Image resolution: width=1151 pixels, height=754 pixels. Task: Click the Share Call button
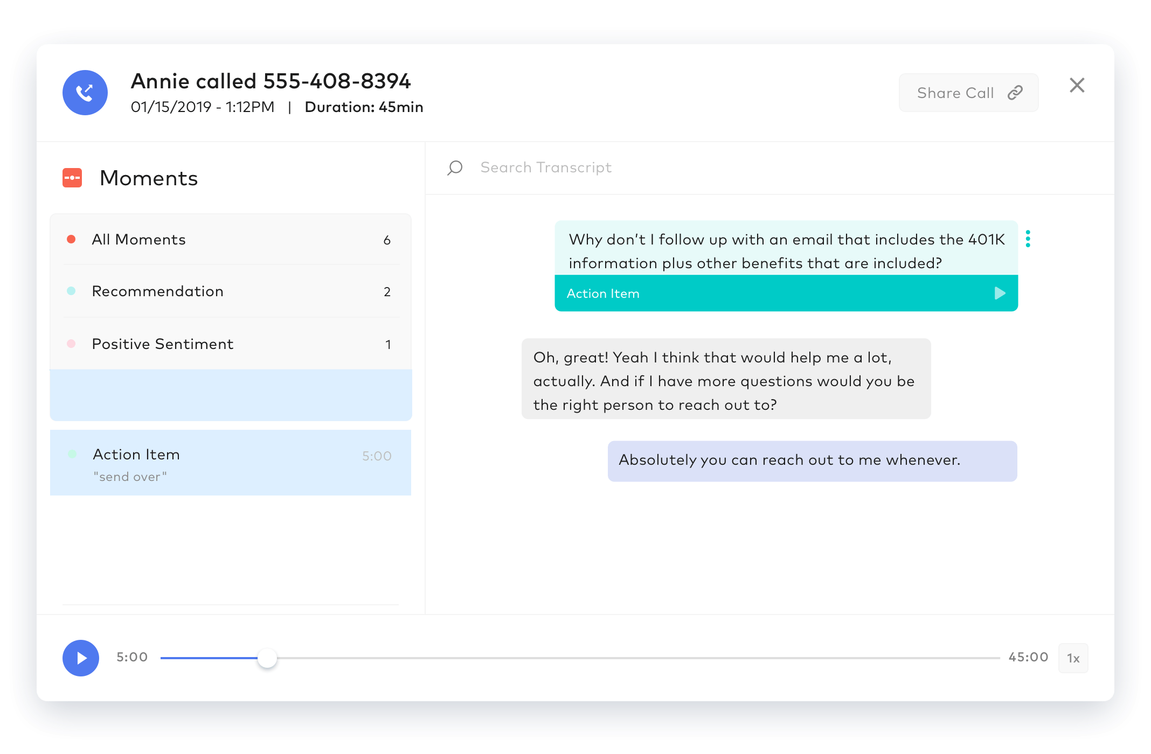(x=955, y=93)
